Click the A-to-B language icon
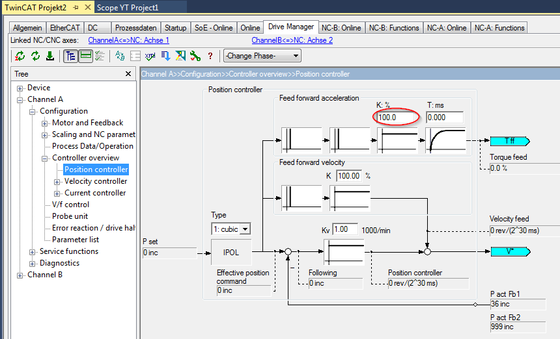560x339 pixels. click(x=120, y=56)
